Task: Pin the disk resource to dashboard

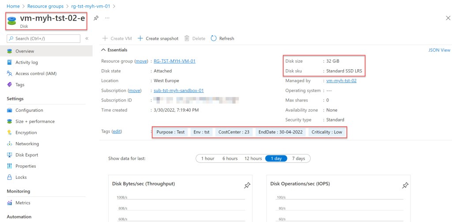Action: pos(96,18)
